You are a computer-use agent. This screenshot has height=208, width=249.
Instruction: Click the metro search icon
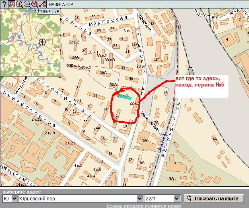tap(34, 4)
